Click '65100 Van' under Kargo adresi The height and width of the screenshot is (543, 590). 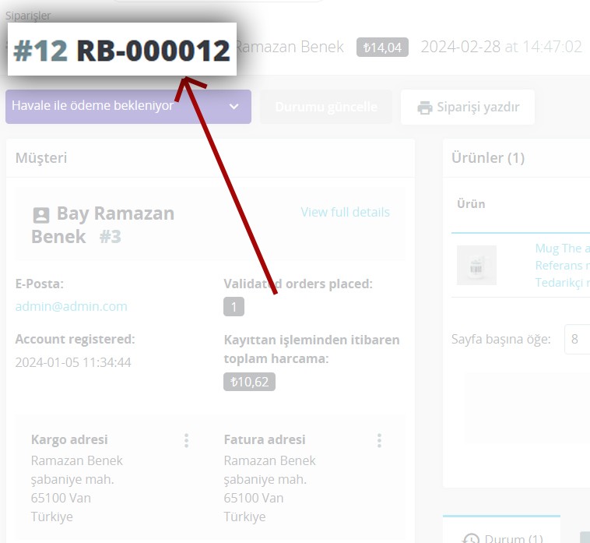[x=61, y=498]
